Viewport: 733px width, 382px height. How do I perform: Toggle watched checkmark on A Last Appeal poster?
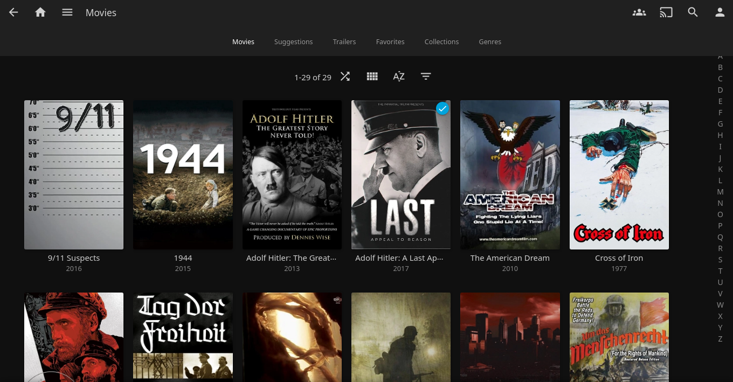(x=442, y=109)
